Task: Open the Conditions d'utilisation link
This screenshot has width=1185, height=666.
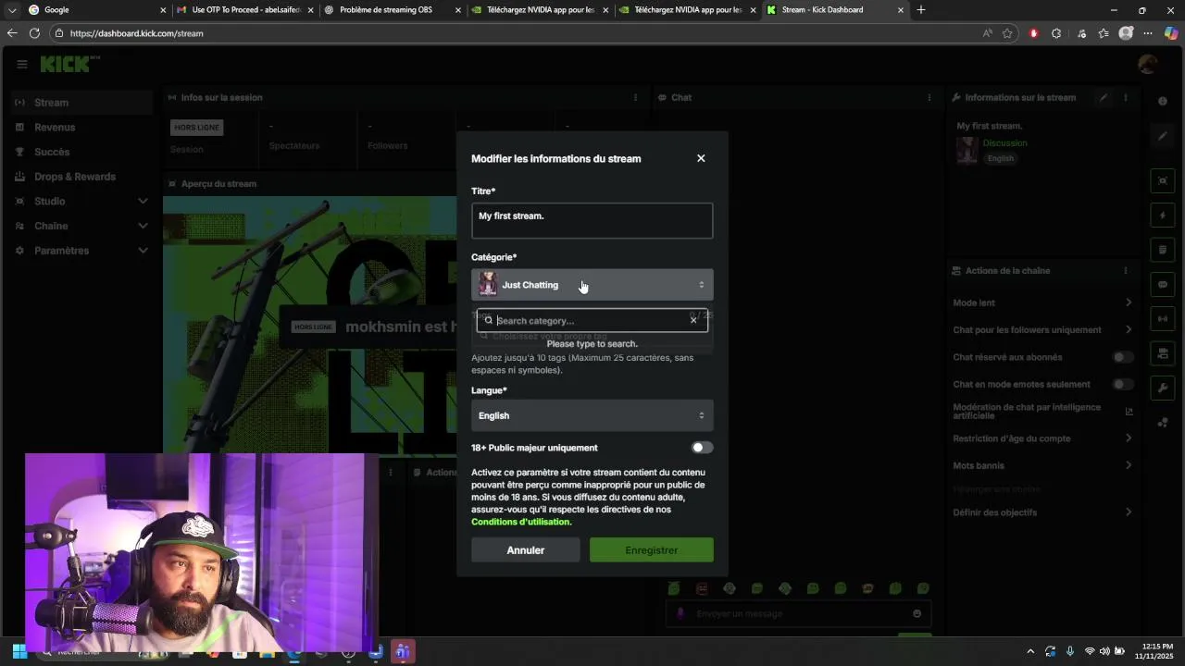Action: (x=521, y=522)
